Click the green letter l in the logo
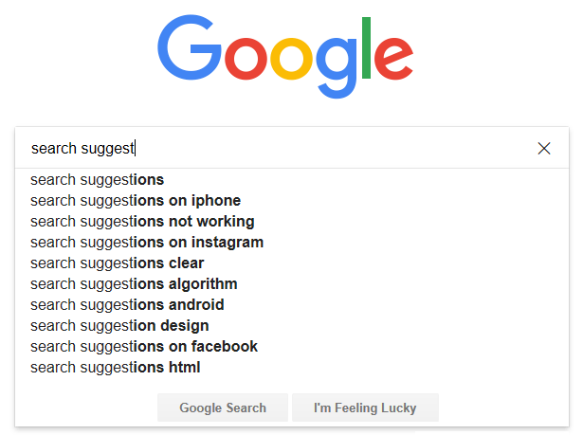 click(366, 47)
